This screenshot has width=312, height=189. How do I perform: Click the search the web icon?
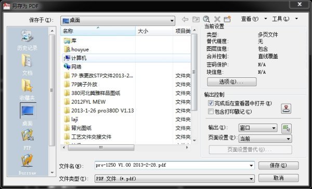pyautogui.click(x=206, y=19)
